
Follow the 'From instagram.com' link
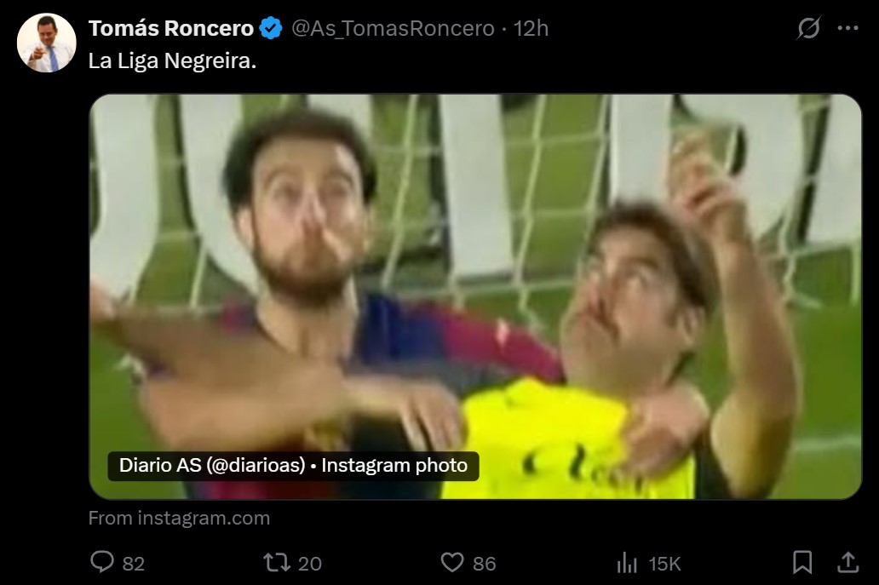pyautogui.click(x=179, y=518)
